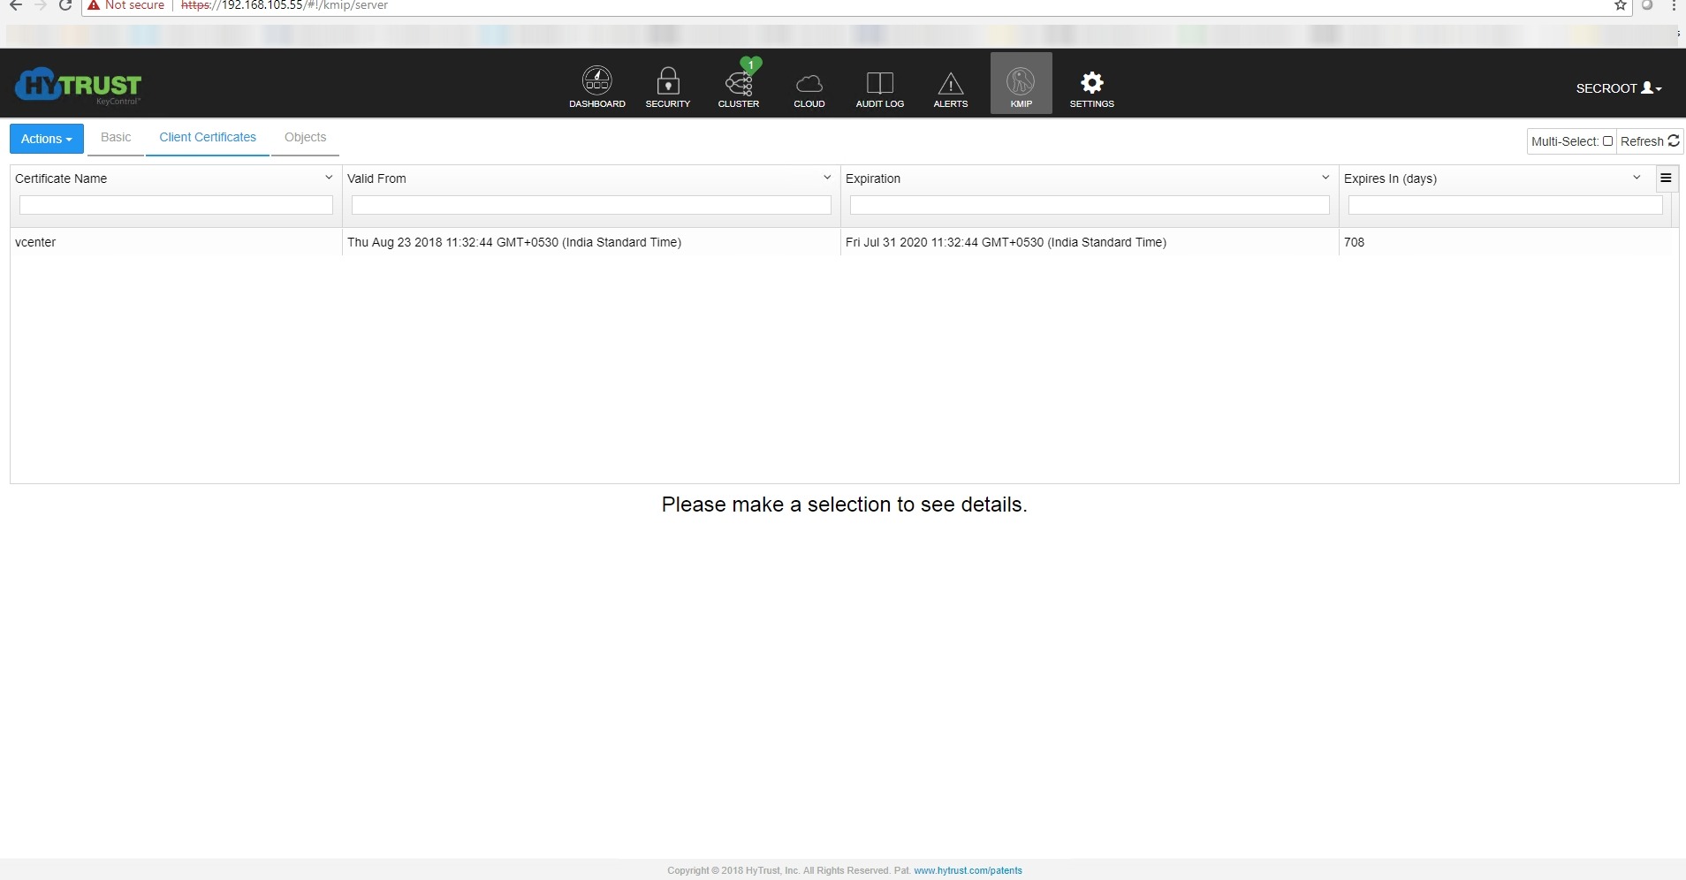Go to the Cluster section icon
Screen dimensions: 1686x880
(x=738, y=85)
